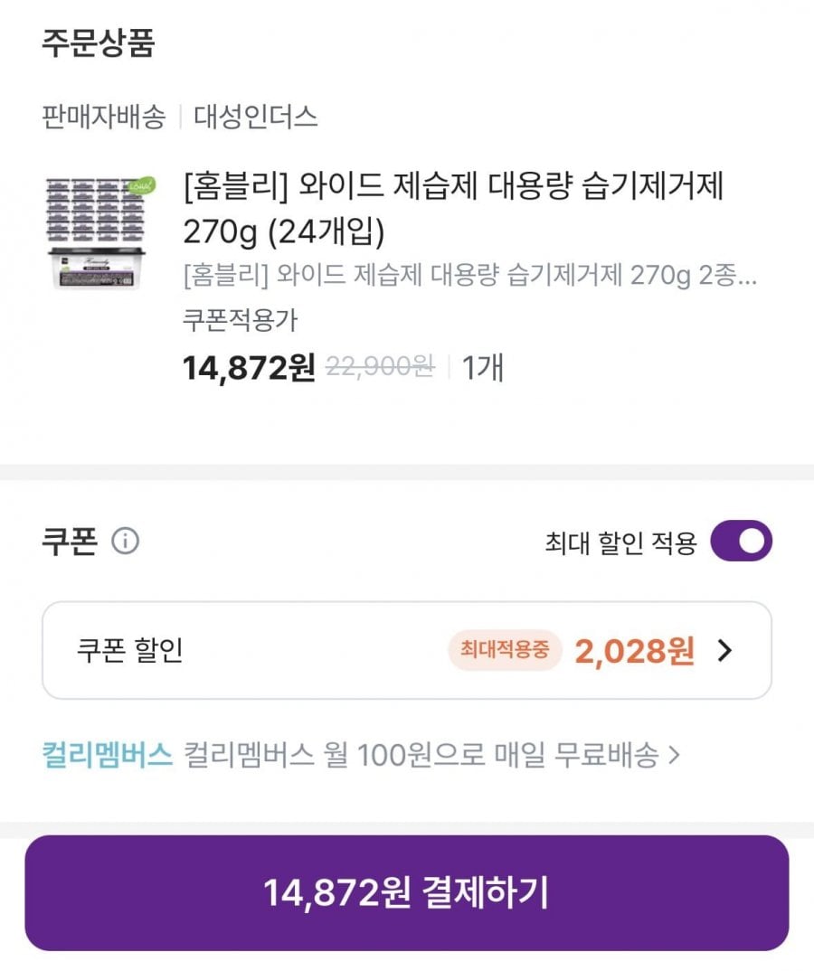Tap the truncated option text 270g 2종
The height and width of the screenshot is (971, 814).
[470, 275]
